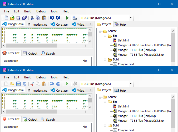Viewport: 178px width, 132px height.
Task: Click Redo arrow in bottom window toolbar
Action: click(x=58, y=84)
